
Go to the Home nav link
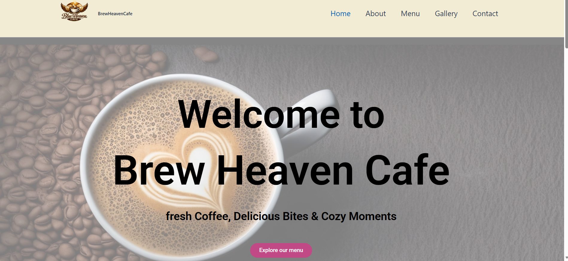coord(340,14)
